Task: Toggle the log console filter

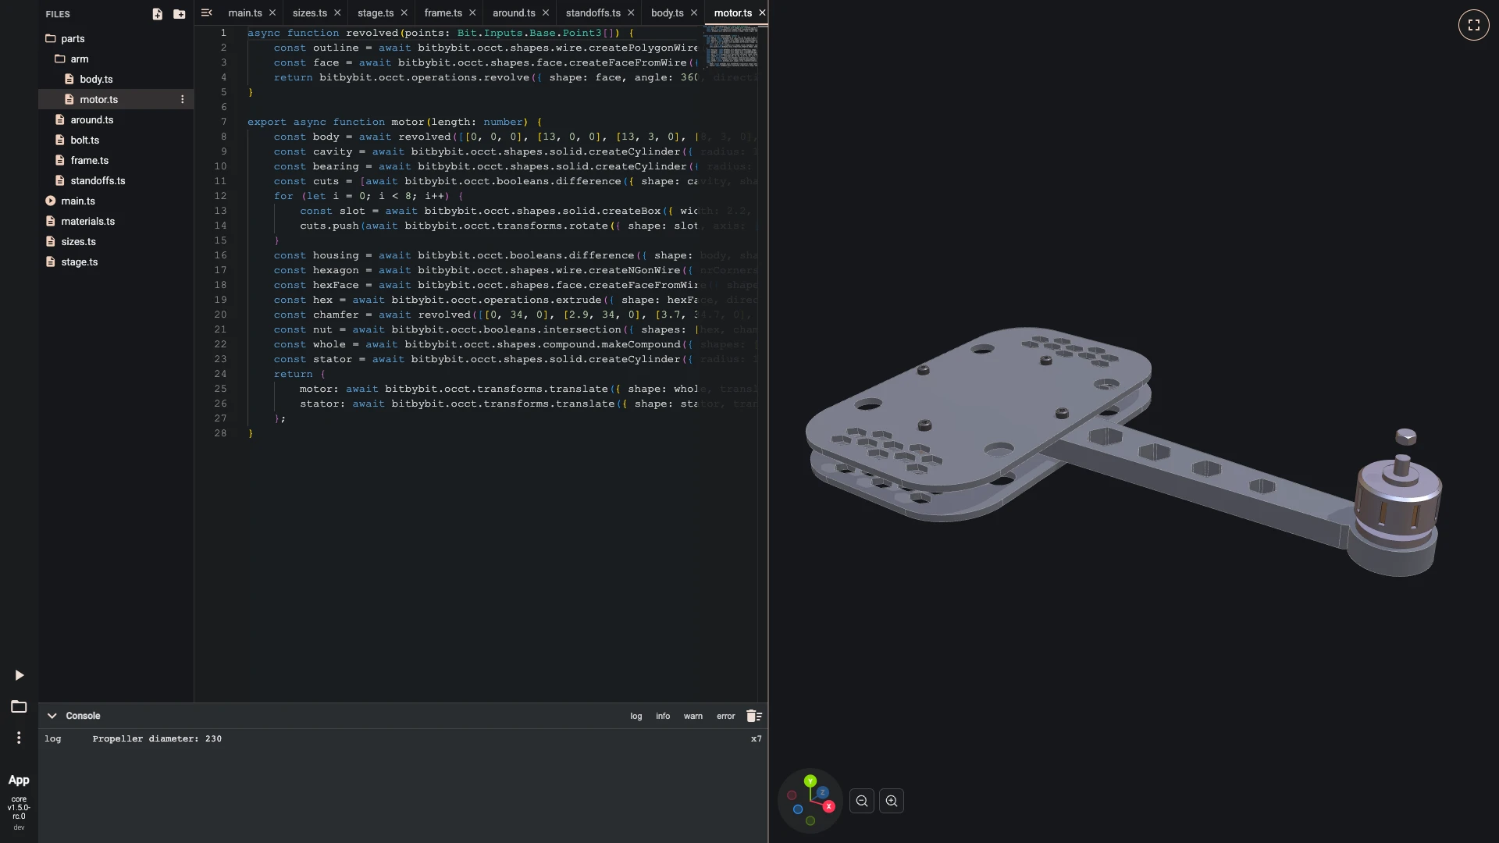Action: coord(636,716)
